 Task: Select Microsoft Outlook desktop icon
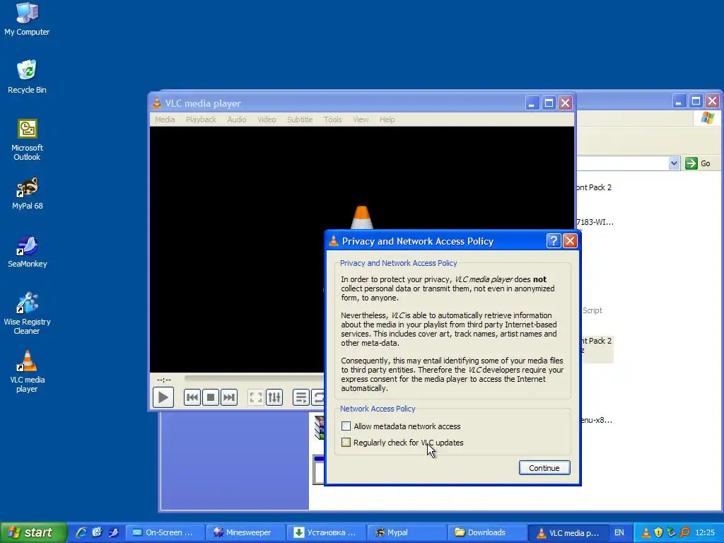(x=27, y=139)
